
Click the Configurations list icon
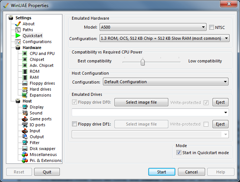click(x=18, y=42)
